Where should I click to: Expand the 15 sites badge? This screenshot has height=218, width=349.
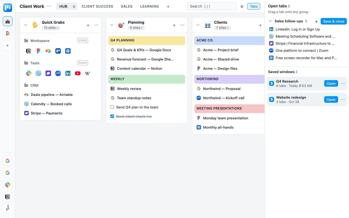(51, 28)
